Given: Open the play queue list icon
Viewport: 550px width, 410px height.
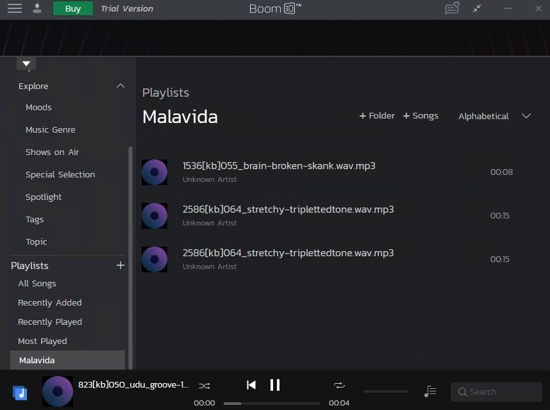Looking at the screenshot, I should (430, 391).
